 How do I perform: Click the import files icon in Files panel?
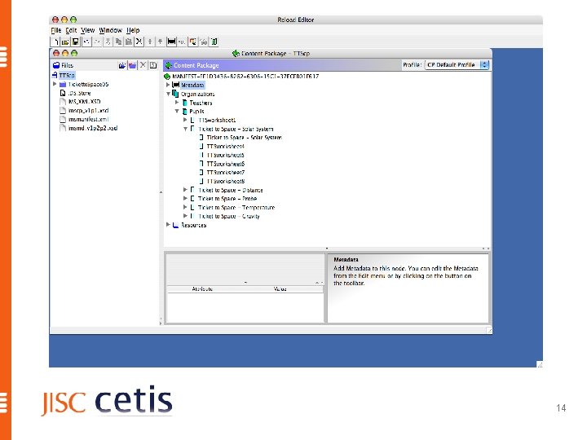[x=122, y=65]
